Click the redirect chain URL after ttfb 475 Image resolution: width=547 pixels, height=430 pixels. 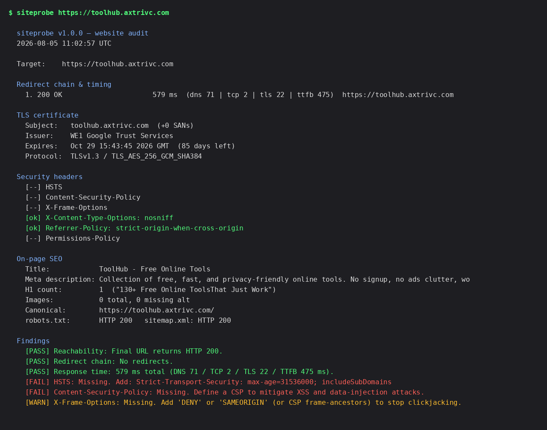click(x=398, y=95)
